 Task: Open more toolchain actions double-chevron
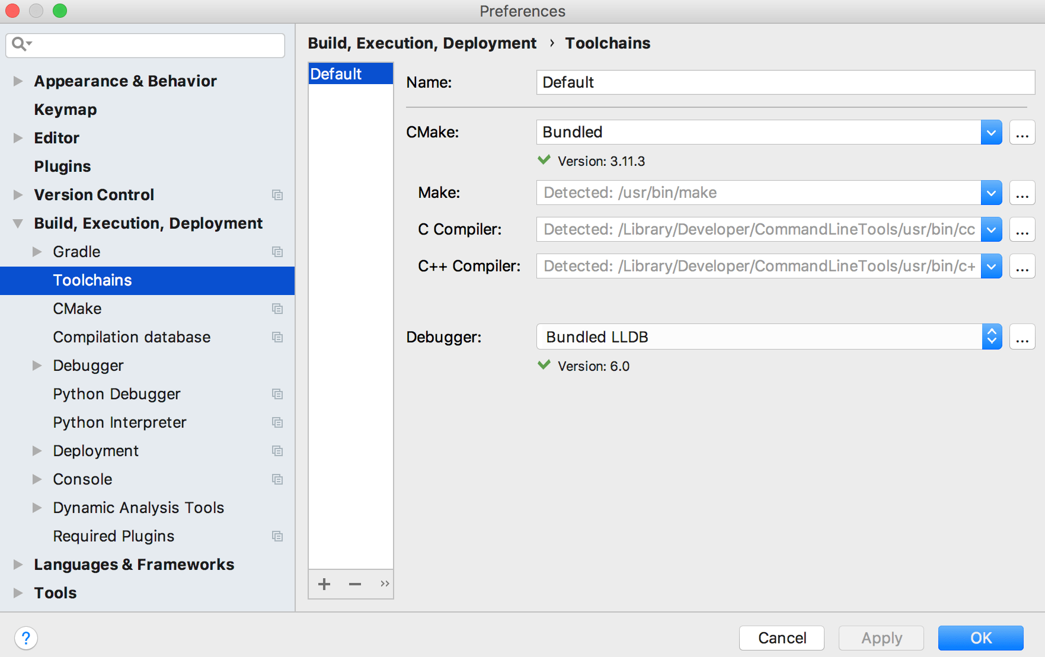pos(385,584)
